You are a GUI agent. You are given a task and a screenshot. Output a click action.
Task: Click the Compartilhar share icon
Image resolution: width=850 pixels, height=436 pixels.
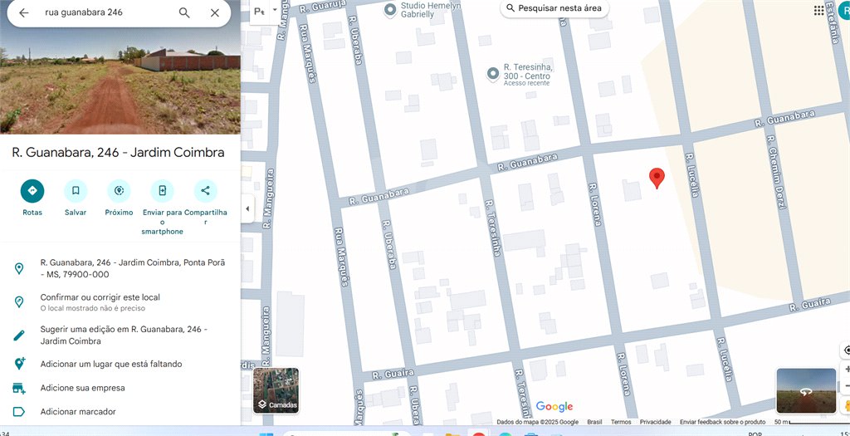coord(206,191)
